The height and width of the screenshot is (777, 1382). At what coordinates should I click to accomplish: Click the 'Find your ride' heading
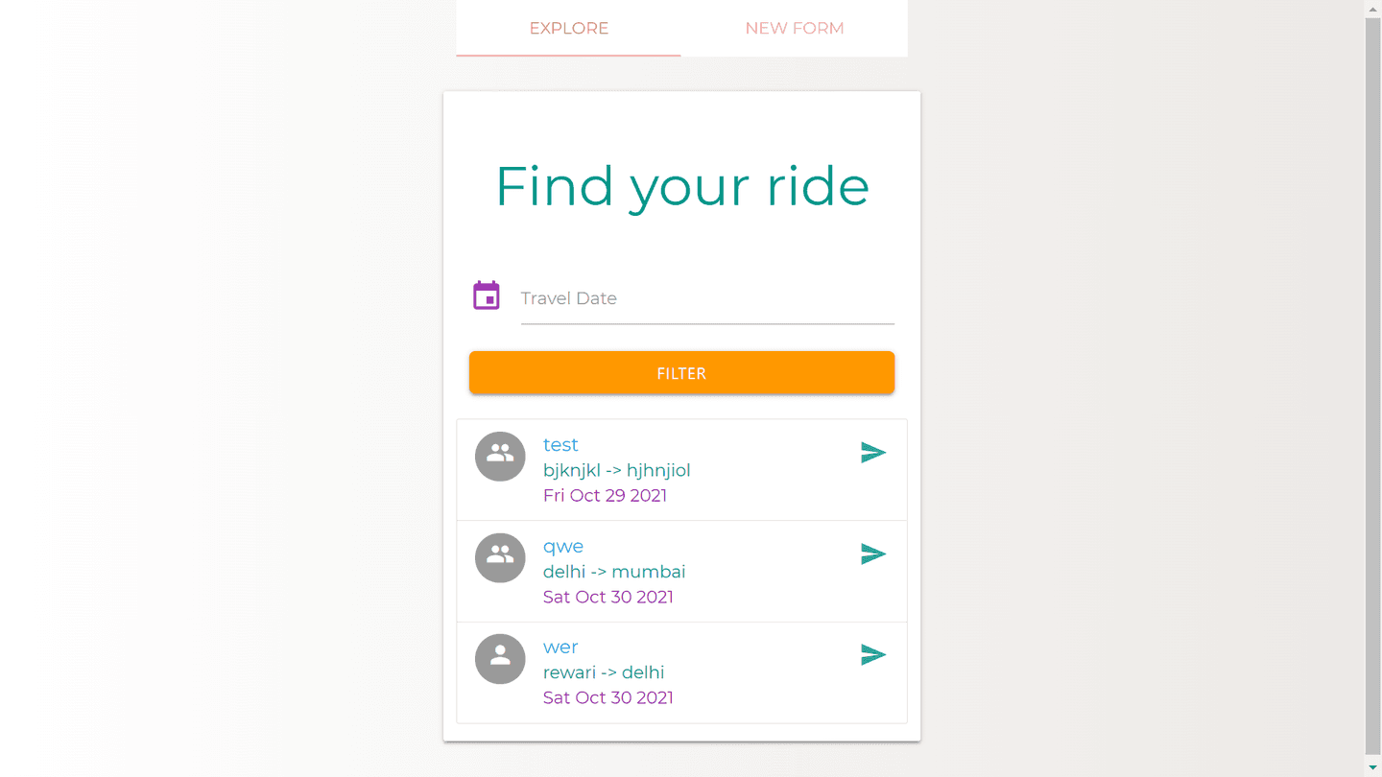tap(681, 186)
